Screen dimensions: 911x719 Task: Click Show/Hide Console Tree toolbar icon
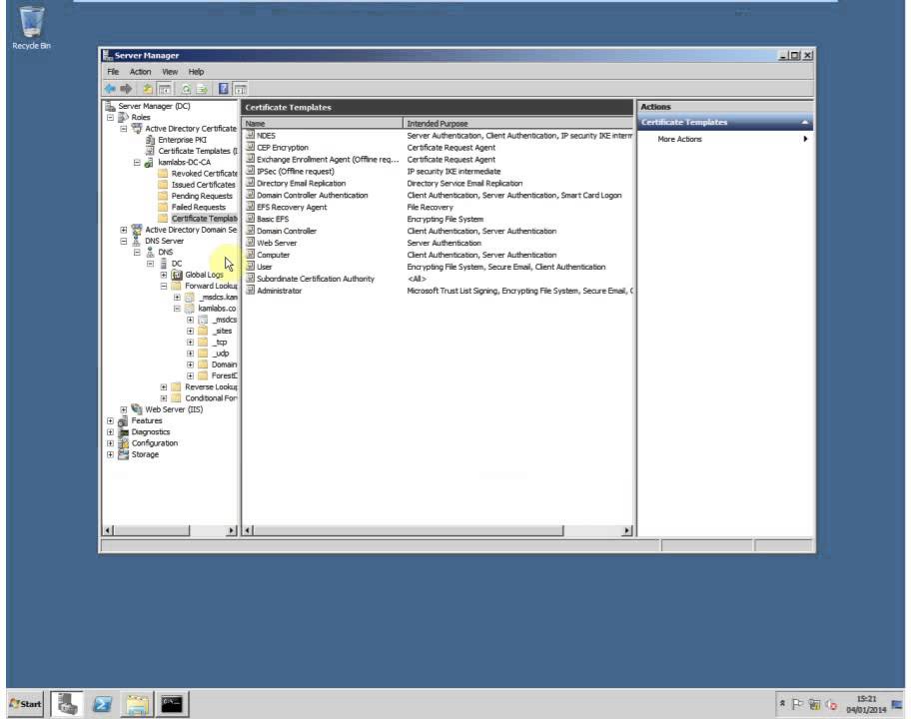point(165,89)
